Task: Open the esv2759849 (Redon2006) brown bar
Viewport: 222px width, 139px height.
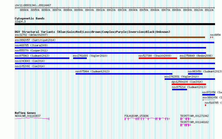Action: point(197,58)
